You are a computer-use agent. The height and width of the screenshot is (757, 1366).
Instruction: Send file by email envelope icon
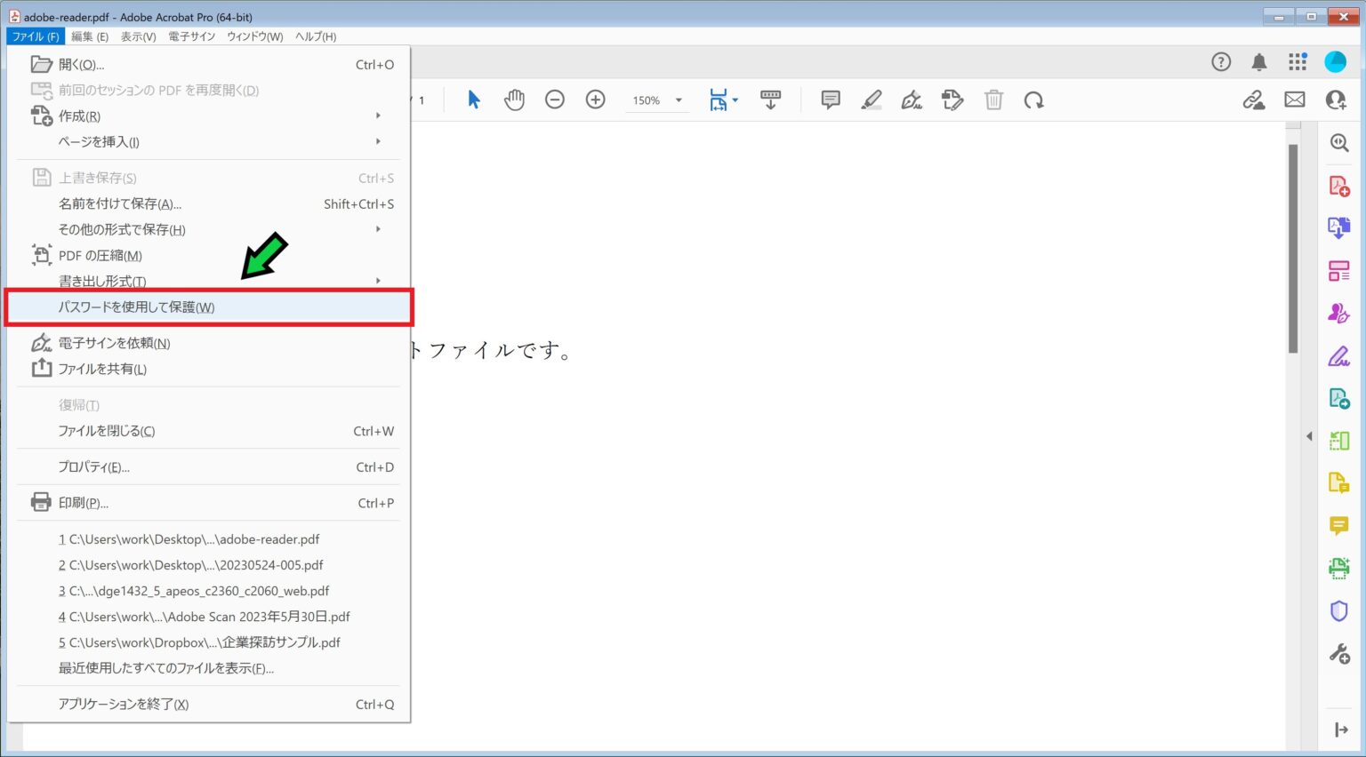point(1295,100)
